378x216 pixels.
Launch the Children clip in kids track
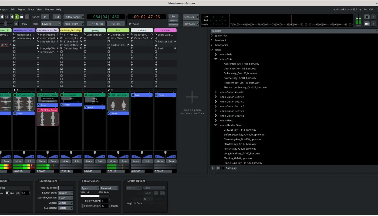point(109,35)
